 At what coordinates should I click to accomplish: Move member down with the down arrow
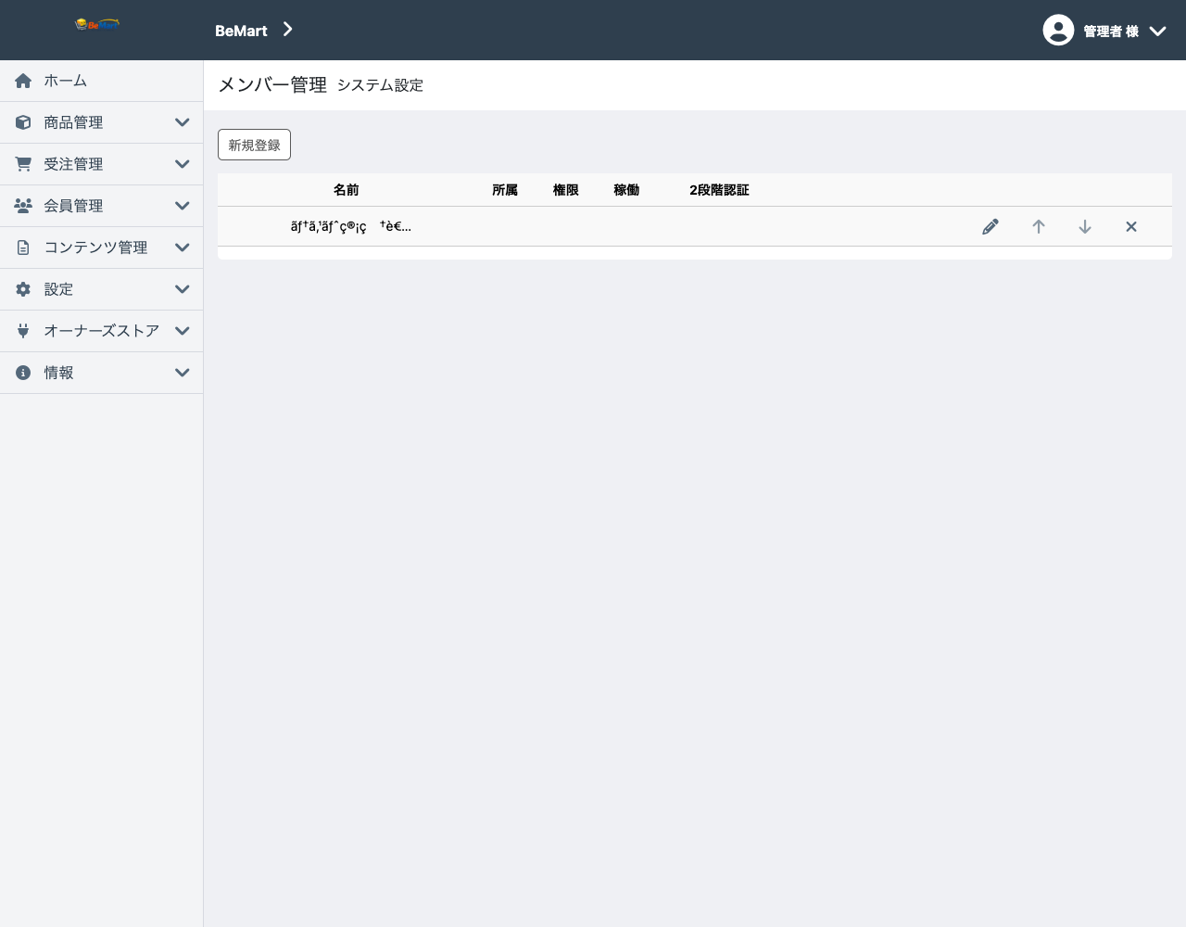click(1085, 227)
